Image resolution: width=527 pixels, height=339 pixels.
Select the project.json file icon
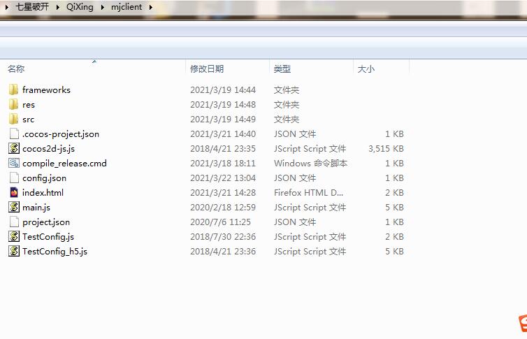(14, 222)
